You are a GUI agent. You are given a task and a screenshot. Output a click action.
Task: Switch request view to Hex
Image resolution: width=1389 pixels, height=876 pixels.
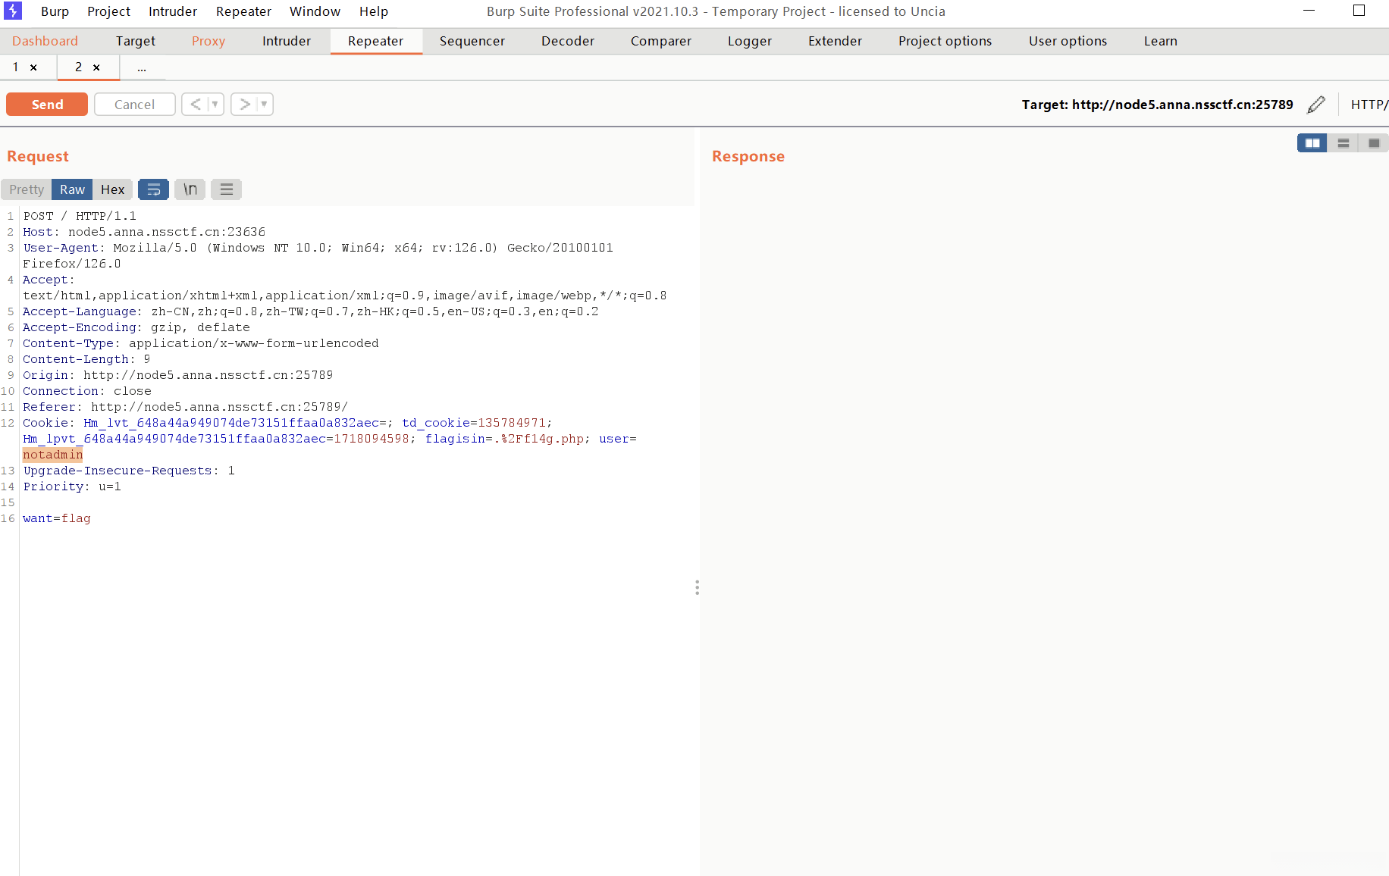pyautogui.click(x=113, y=189)
